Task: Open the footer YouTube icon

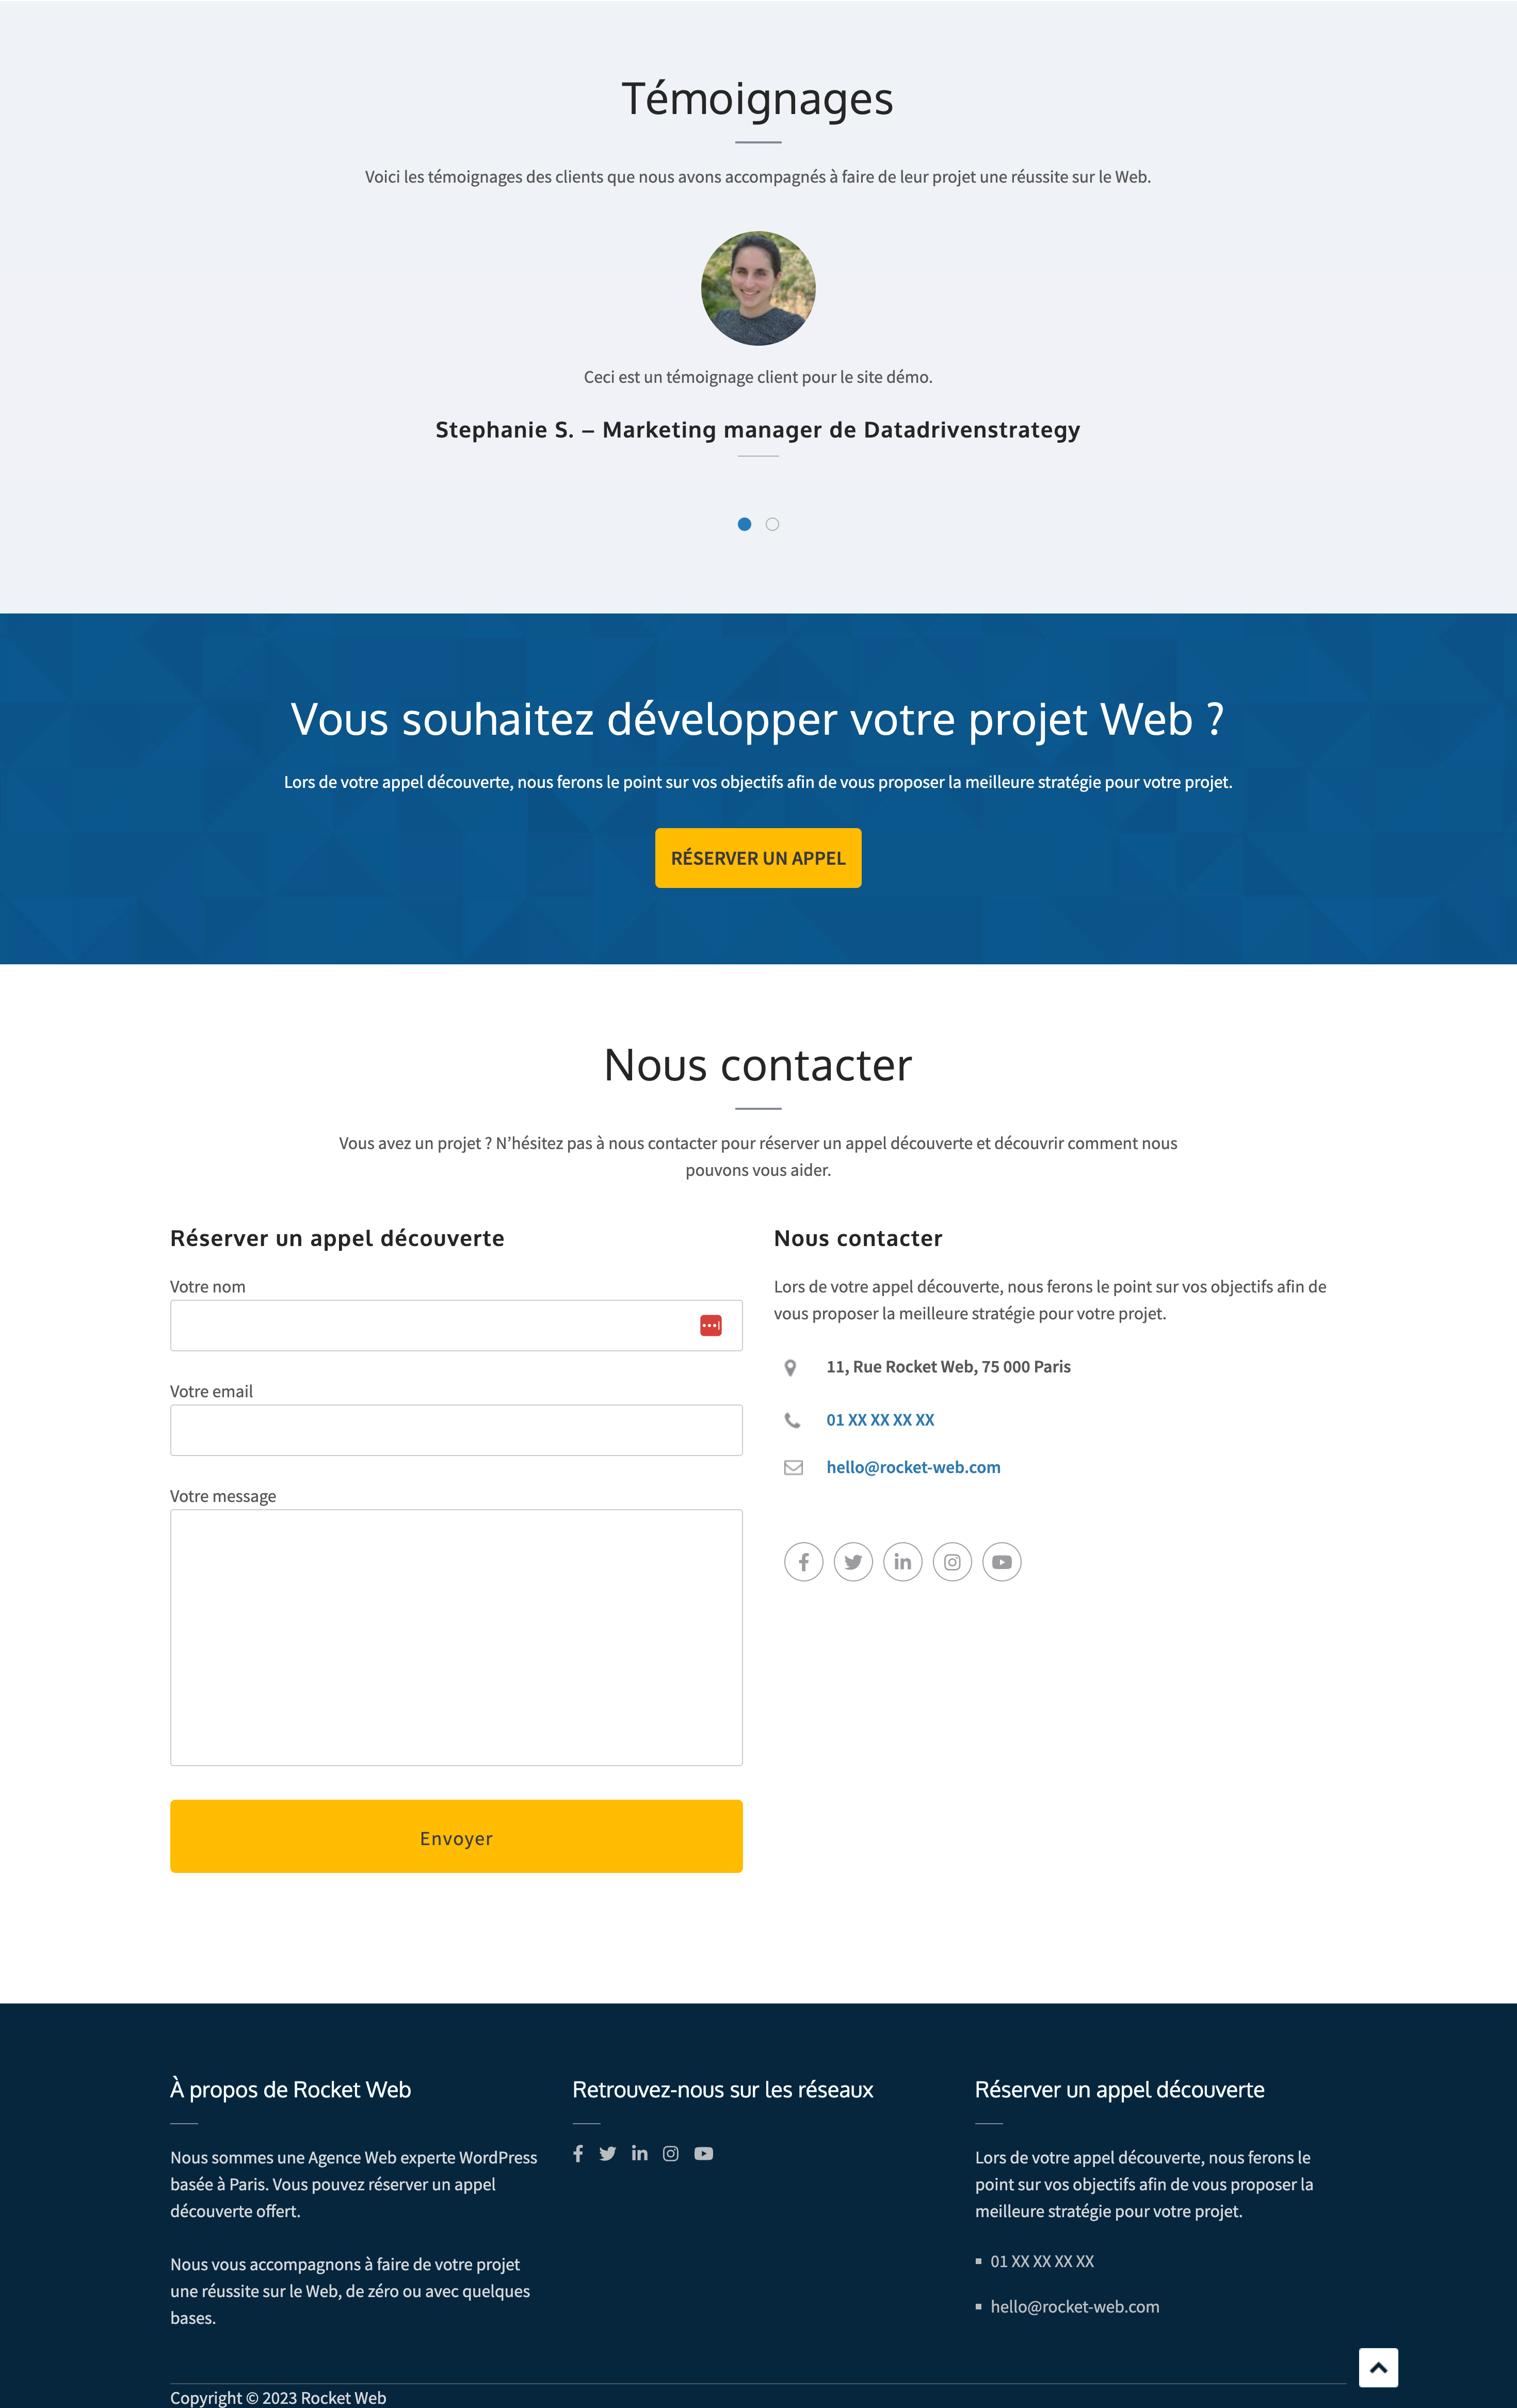Action: tap(704, 2153)
